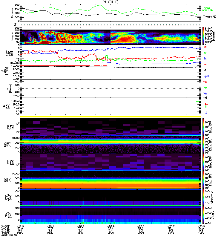Screen dimensions: 224x239
Task: Click the red Bz legend label
Action: pyautogui.click(x=205, y=47)
